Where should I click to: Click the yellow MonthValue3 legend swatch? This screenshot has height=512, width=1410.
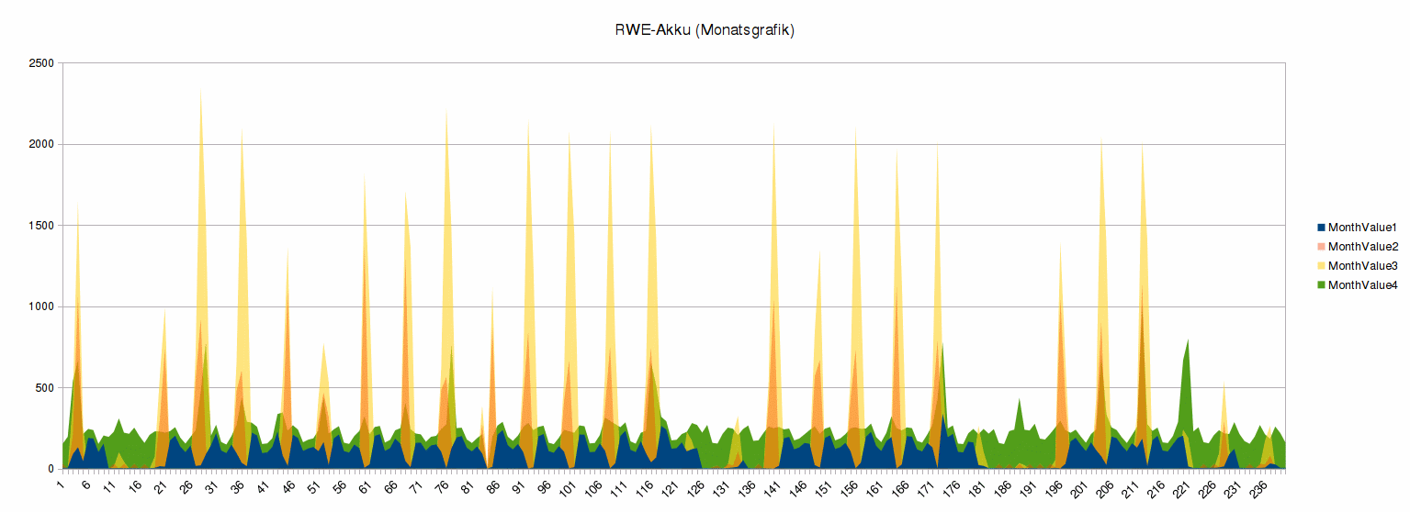[1321, 265]
